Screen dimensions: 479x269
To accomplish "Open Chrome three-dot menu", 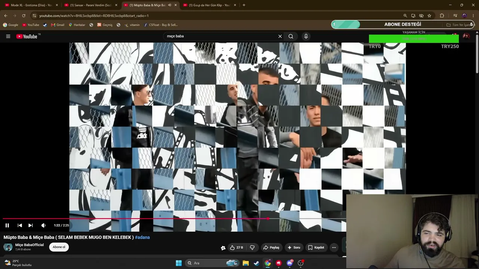I will [x=473, y=16].
